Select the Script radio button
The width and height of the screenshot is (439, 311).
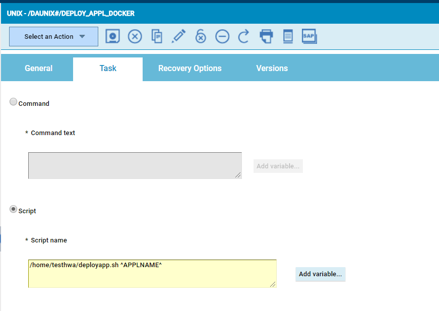click(x=14, y=210)
